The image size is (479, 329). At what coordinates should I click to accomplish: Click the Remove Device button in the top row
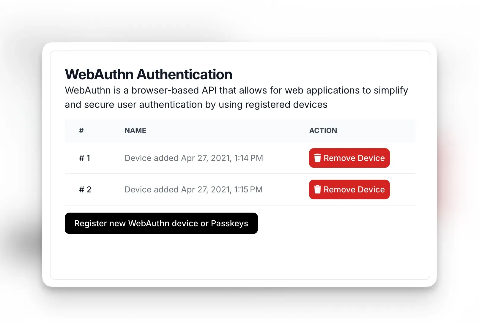[349, 158]
